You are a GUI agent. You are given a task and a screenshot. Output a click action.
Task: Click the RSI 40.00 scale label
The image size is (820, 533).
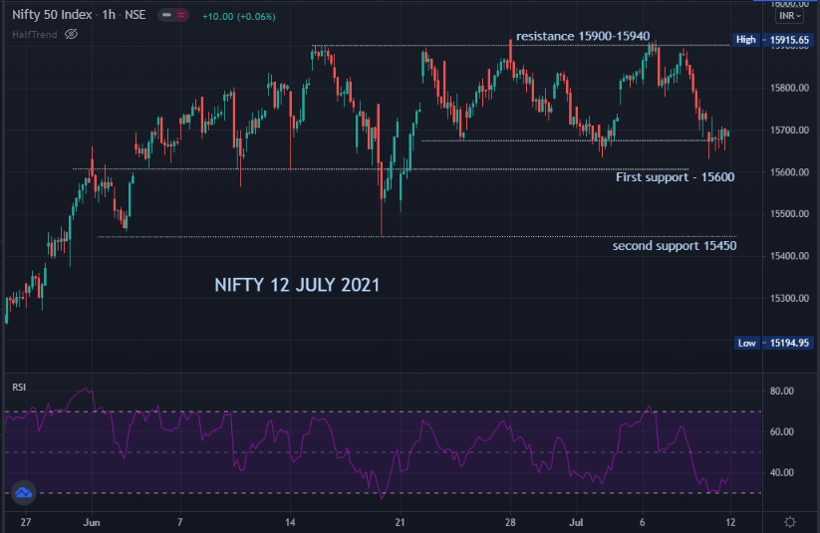tap(782, 473)
